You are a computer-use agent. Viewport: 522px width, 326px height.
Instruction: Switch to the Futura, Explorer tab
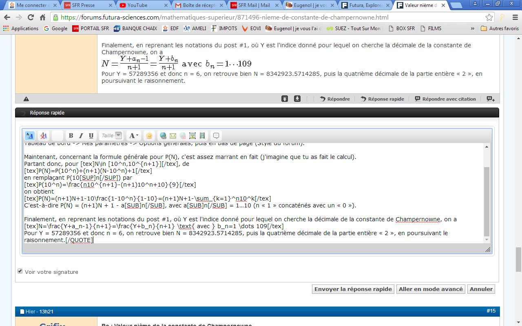[365, 5]
